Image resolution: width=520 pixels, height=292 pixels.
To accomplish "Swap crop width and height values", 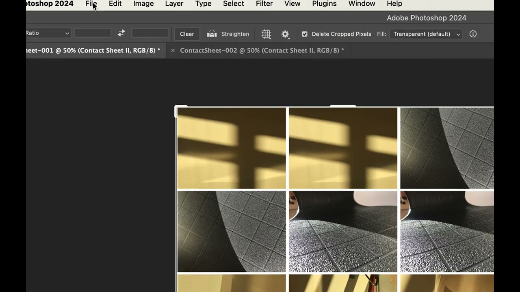I will tap(121, 33).
